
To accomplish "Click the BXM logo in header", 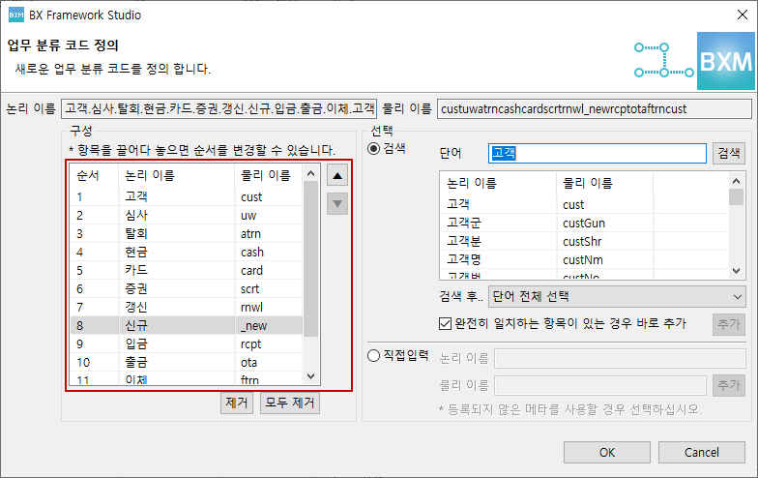I will pos(724,59).
